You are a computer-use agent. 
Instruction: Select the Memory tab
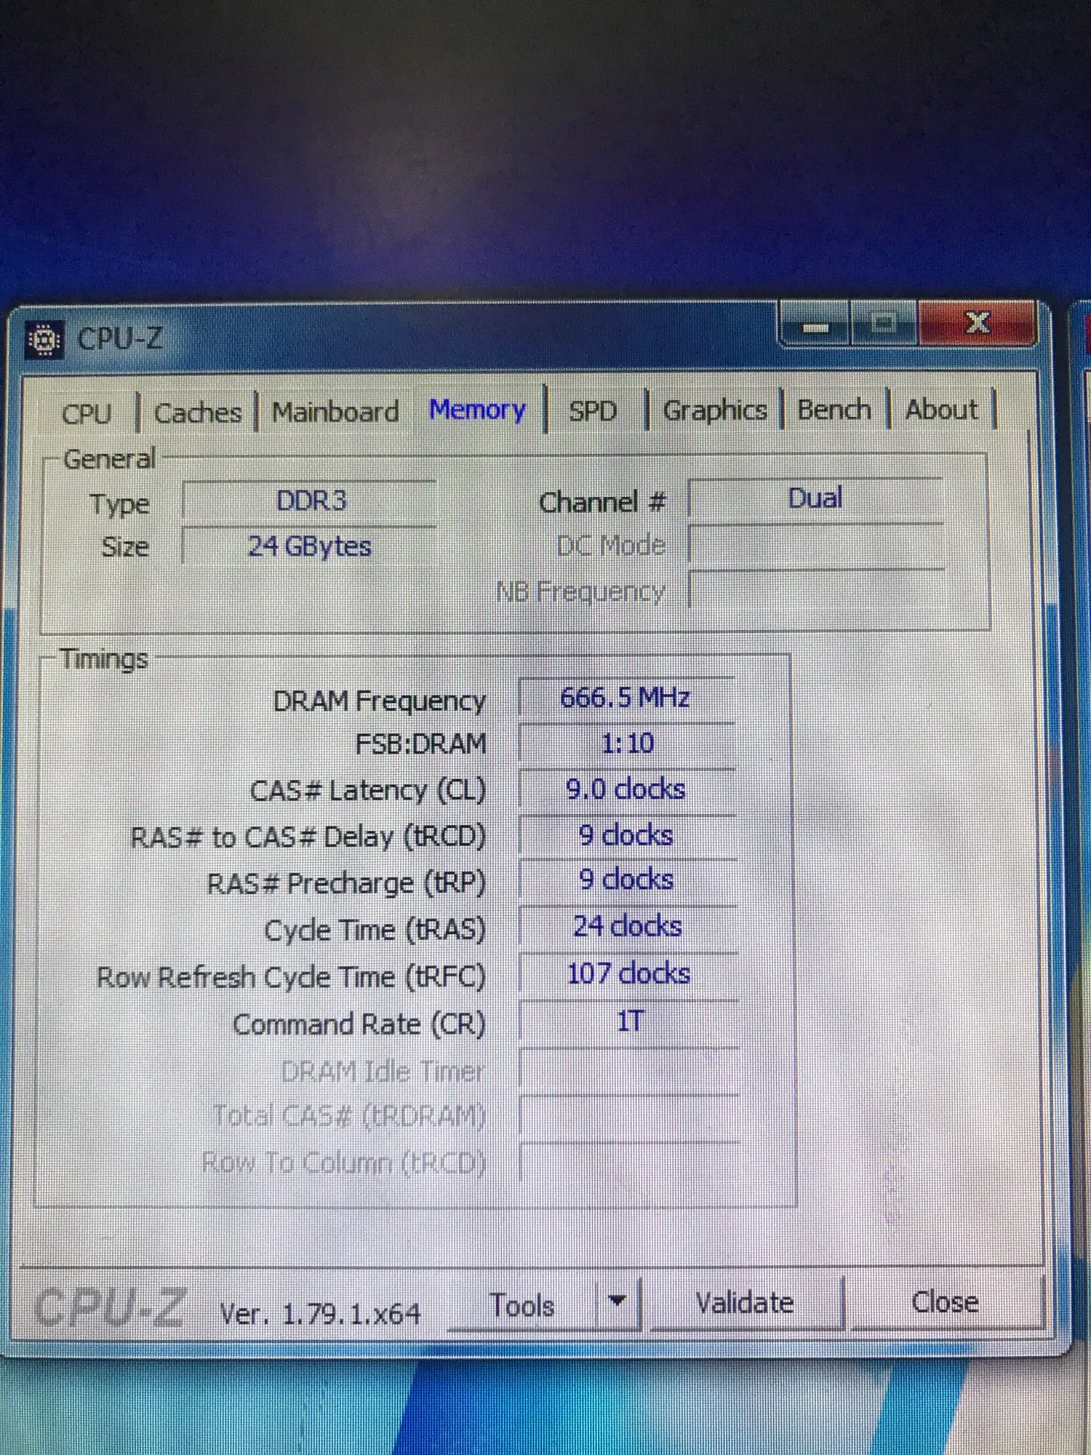477,410
